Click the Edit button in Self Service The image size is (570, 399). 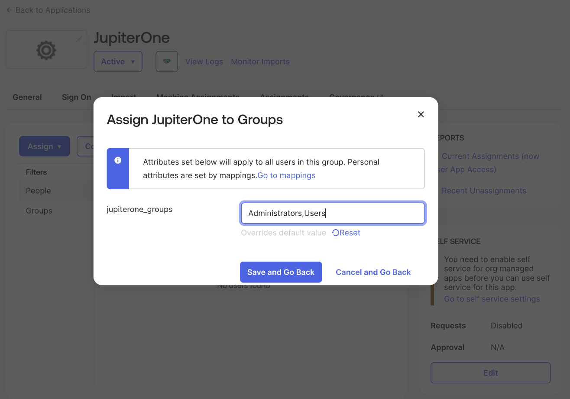pos(491,373)
